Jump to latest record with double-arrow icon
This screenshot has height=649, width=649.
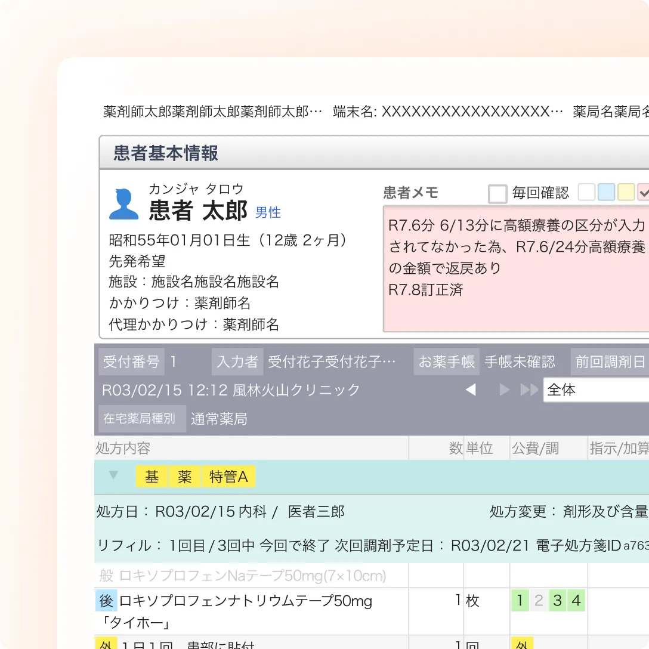(x=529, y=390)
